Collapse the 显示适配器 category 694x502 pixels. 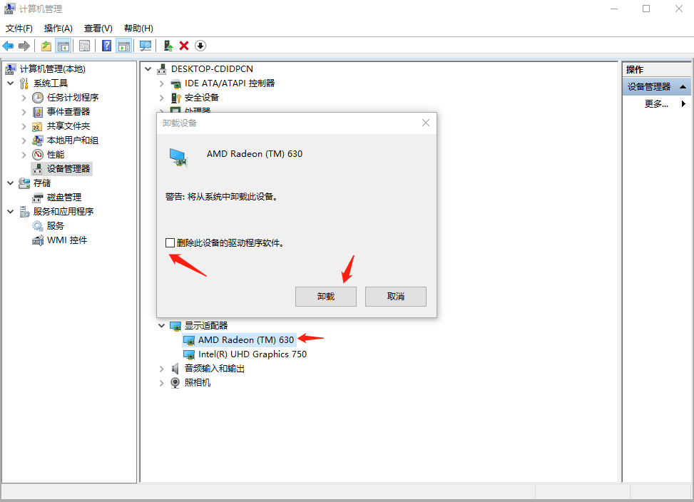(162, 326)
